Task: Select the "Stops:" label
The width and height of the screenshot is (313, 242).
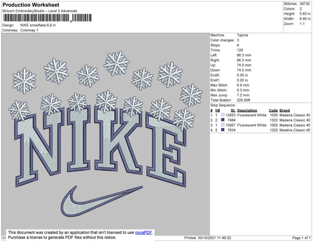Action: pyautogui.click(x=215, y=45)
